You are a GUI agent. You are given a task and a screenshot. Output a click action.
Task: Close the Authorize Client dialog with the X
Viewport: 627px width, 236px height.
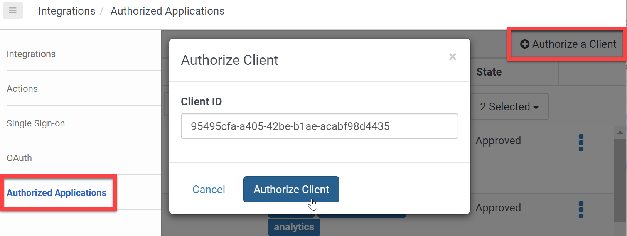tap(452, 57)
